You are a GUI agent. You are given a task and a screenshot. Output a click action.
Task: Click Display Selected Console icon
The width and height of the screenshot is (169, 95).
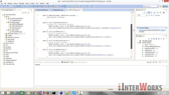[156, 62]
